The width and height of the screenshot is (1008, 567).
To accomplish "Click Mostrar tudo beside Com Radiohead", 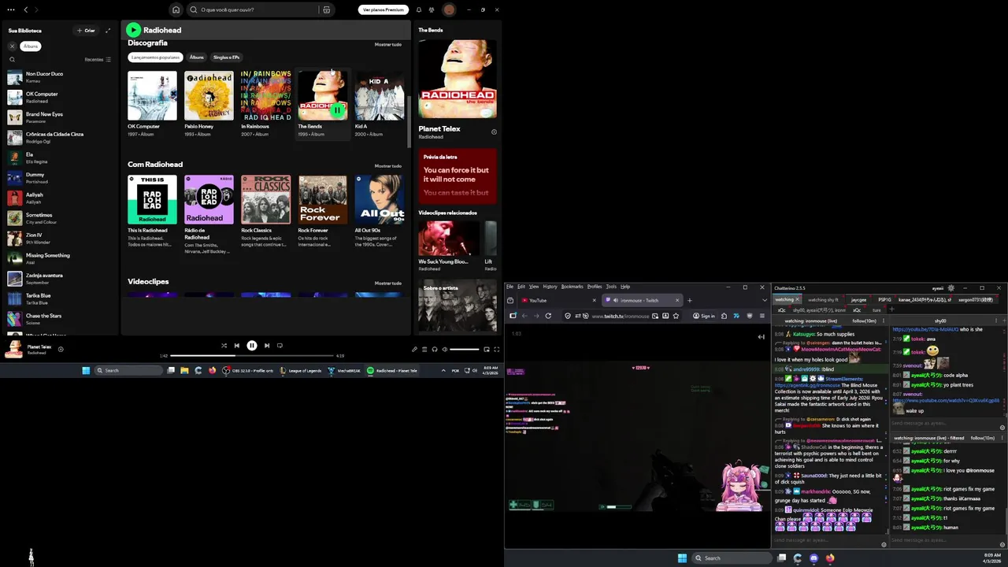I will (387, 166).
